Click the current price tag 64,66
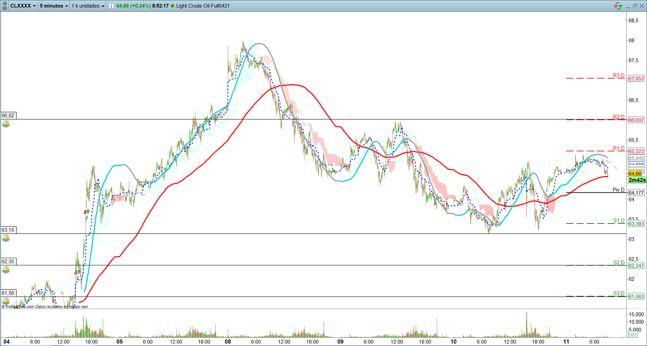The width and height of the screenshot is (647, 346). pos(635,174)
